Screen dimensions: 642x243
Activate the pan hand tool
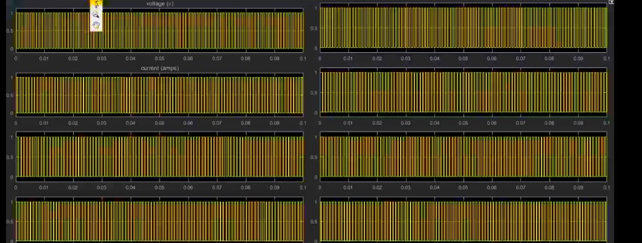point(96,25)
